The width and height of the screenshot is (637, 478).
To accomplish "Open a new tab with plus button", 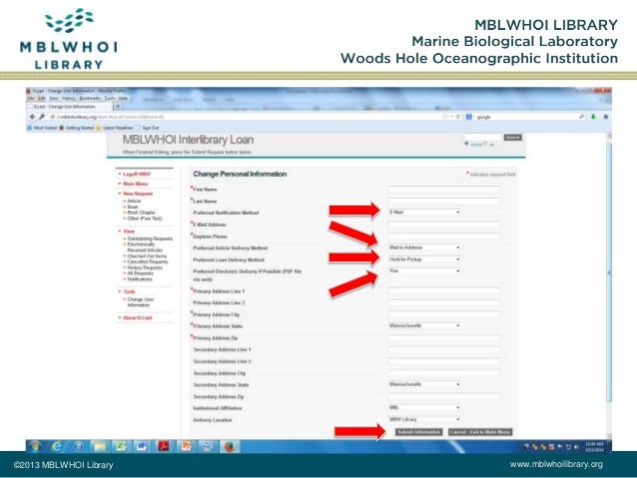I will [118, 107].
